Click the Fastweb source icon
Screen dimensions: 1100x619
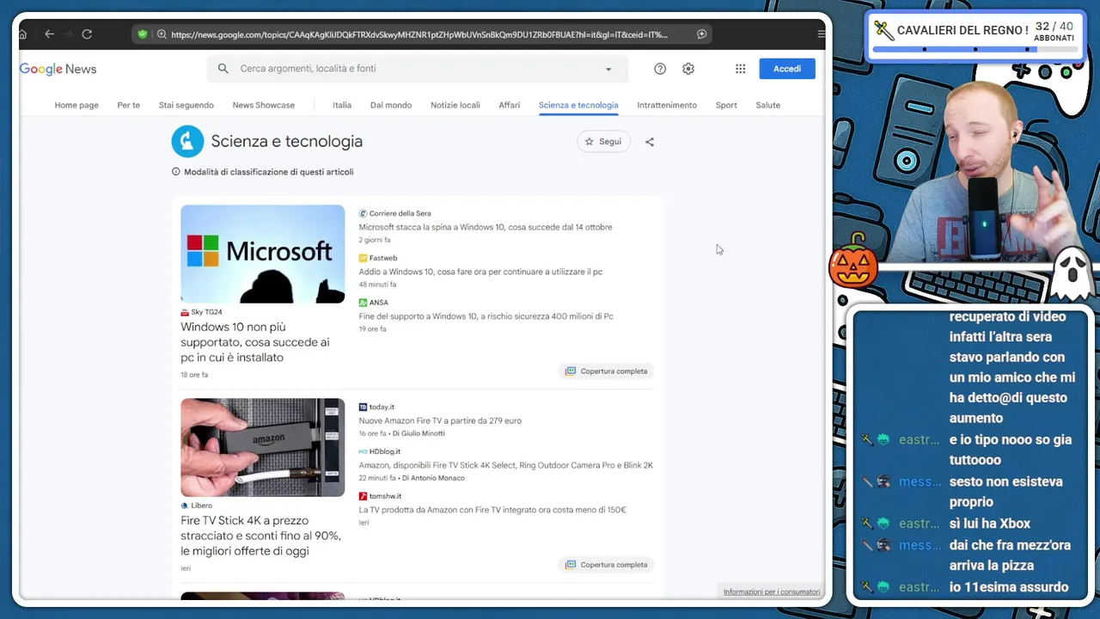[x=363, y=258]
